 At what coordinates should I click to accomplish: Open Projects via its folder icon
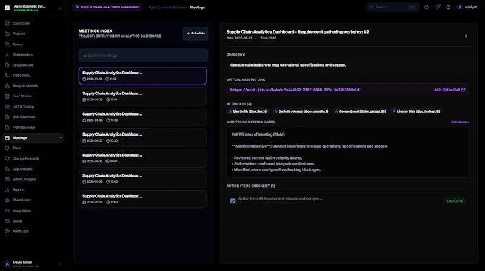[x=7, y=34]
